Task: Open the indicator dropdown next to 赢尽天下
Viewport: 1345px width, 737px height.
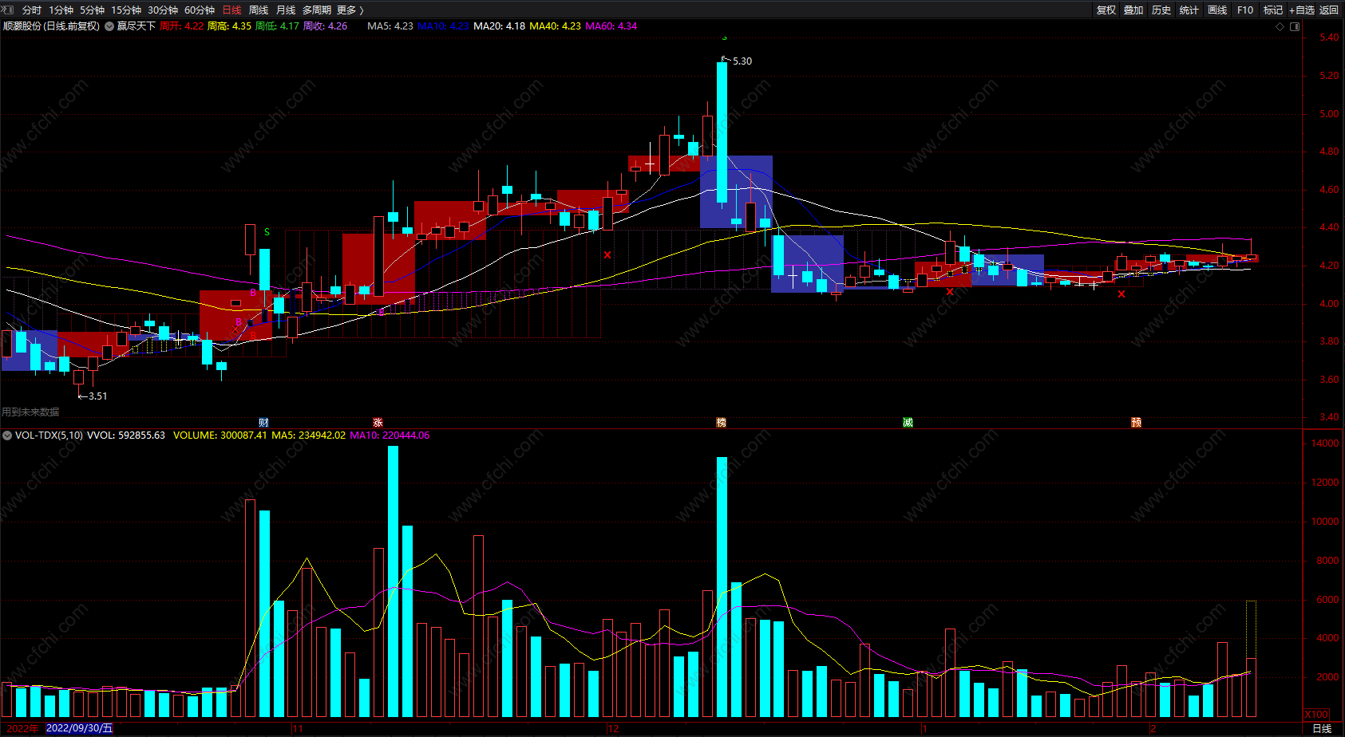Action: [x=109, y=26]
